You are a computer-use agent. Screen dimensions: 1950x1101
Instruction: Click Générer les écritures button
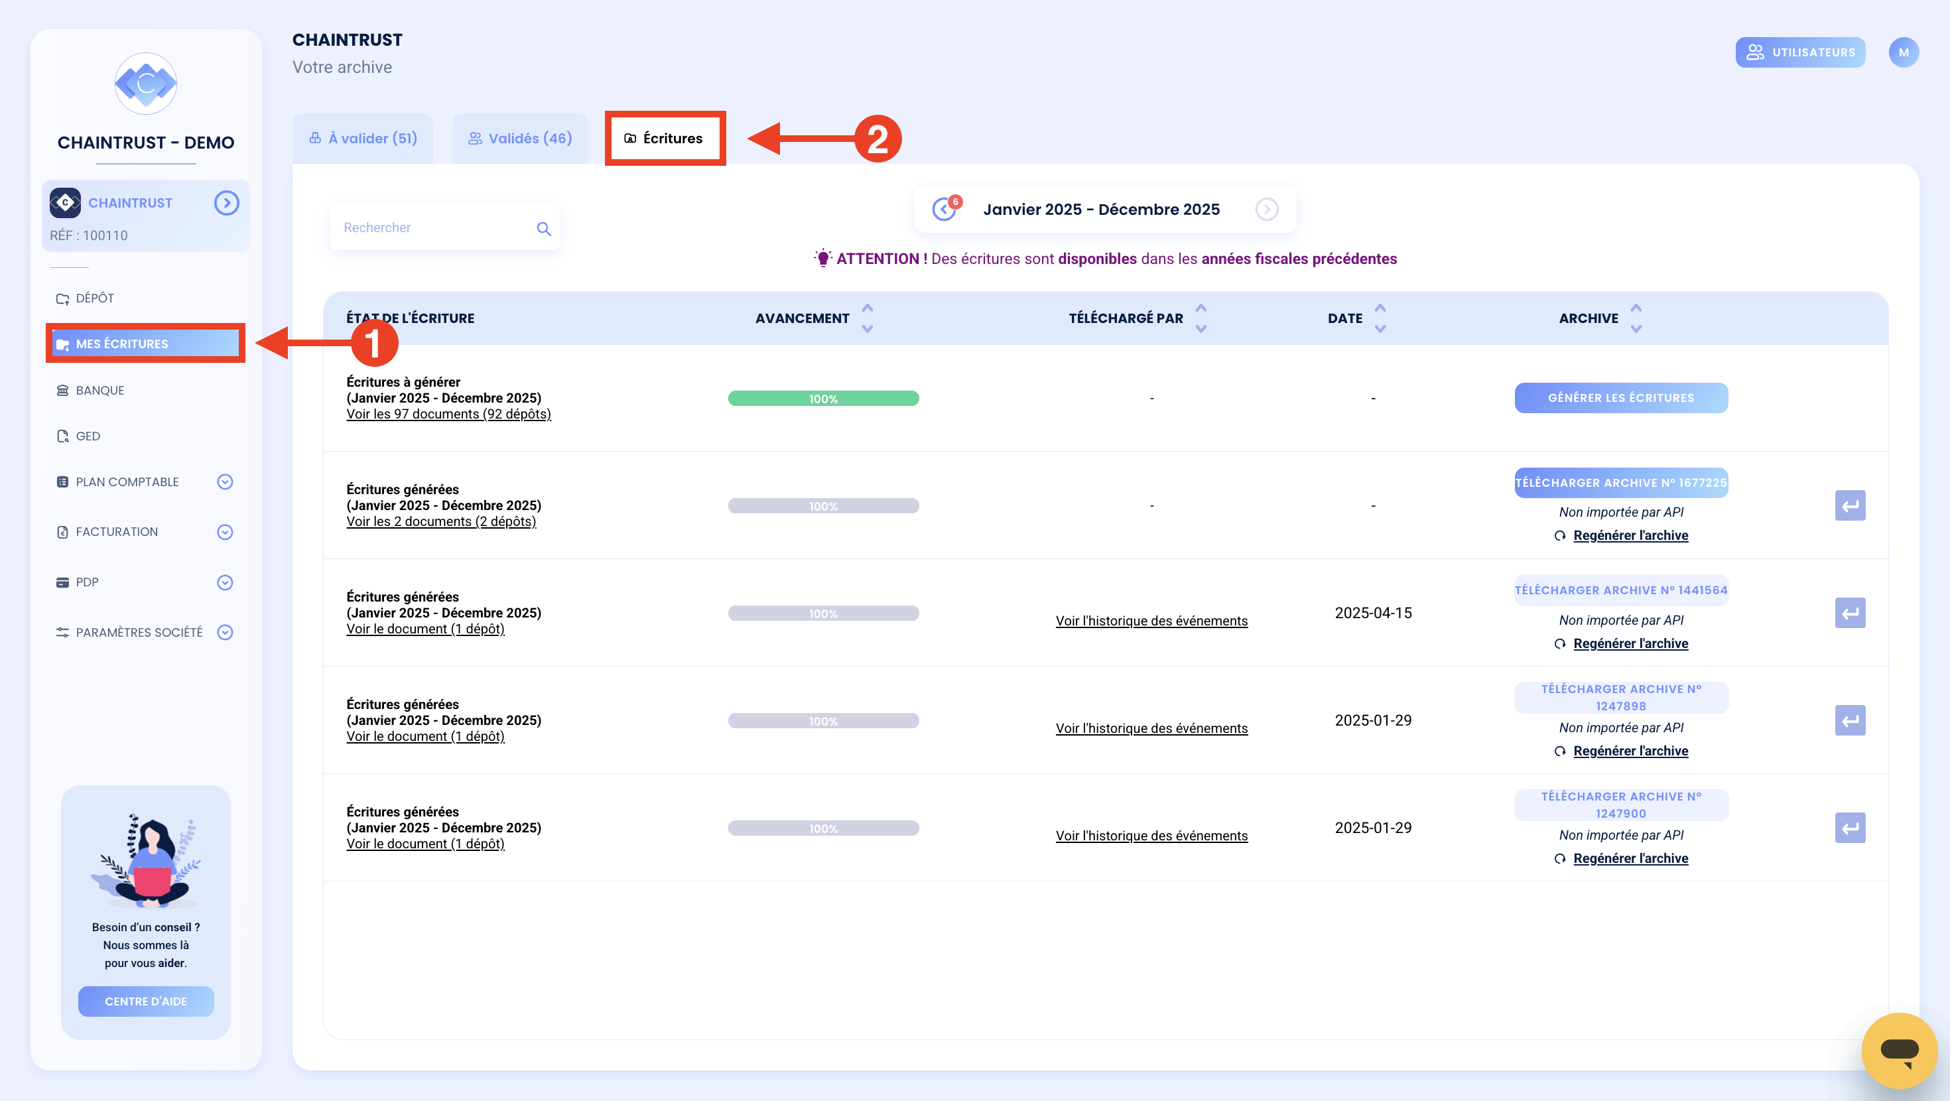(1621, 397)
